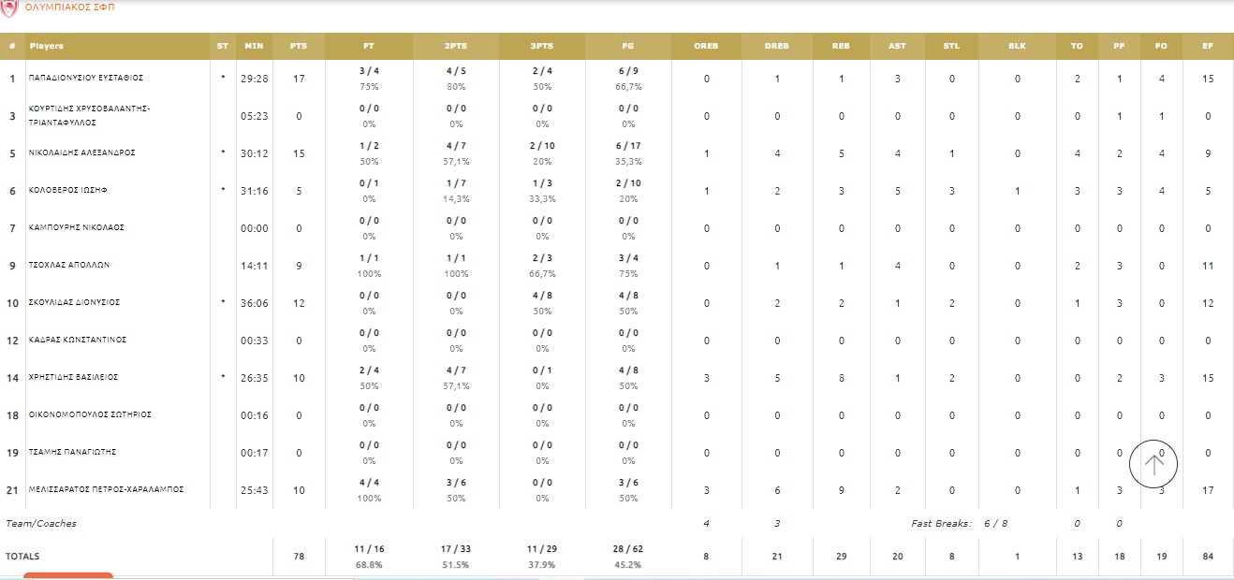The height and width of the screenshot is (580, 1234).
Task: Open player ΝΙΚΟΛΑΙΔΗΣ ΑΛΕΞΑΝΔΡΟΣ
Action: point(82,153)
